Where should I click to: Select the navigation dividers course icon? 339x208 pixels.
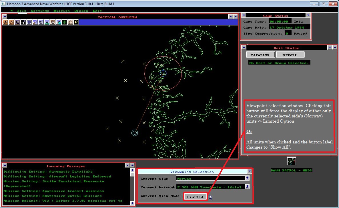tap(47, 22)
